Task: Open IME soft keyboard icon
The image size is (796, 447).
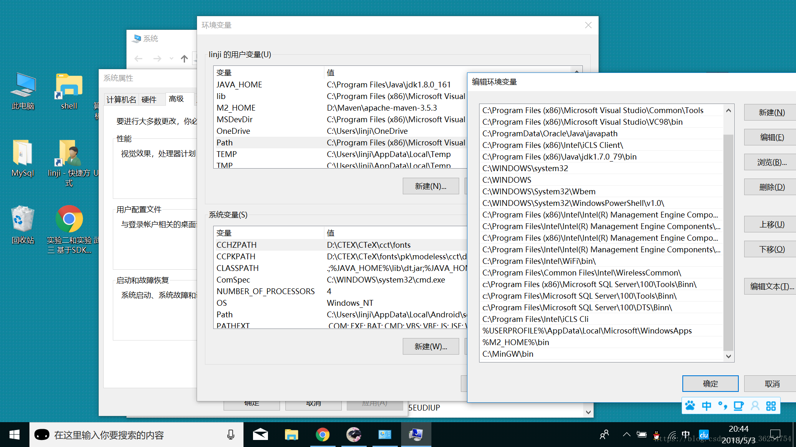Action: 739,406
